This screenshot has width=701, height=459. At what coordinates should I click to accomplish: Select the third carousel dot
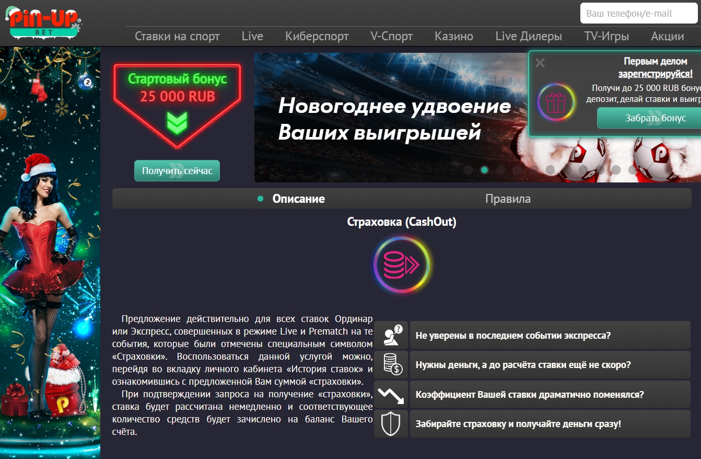(501, 169)
